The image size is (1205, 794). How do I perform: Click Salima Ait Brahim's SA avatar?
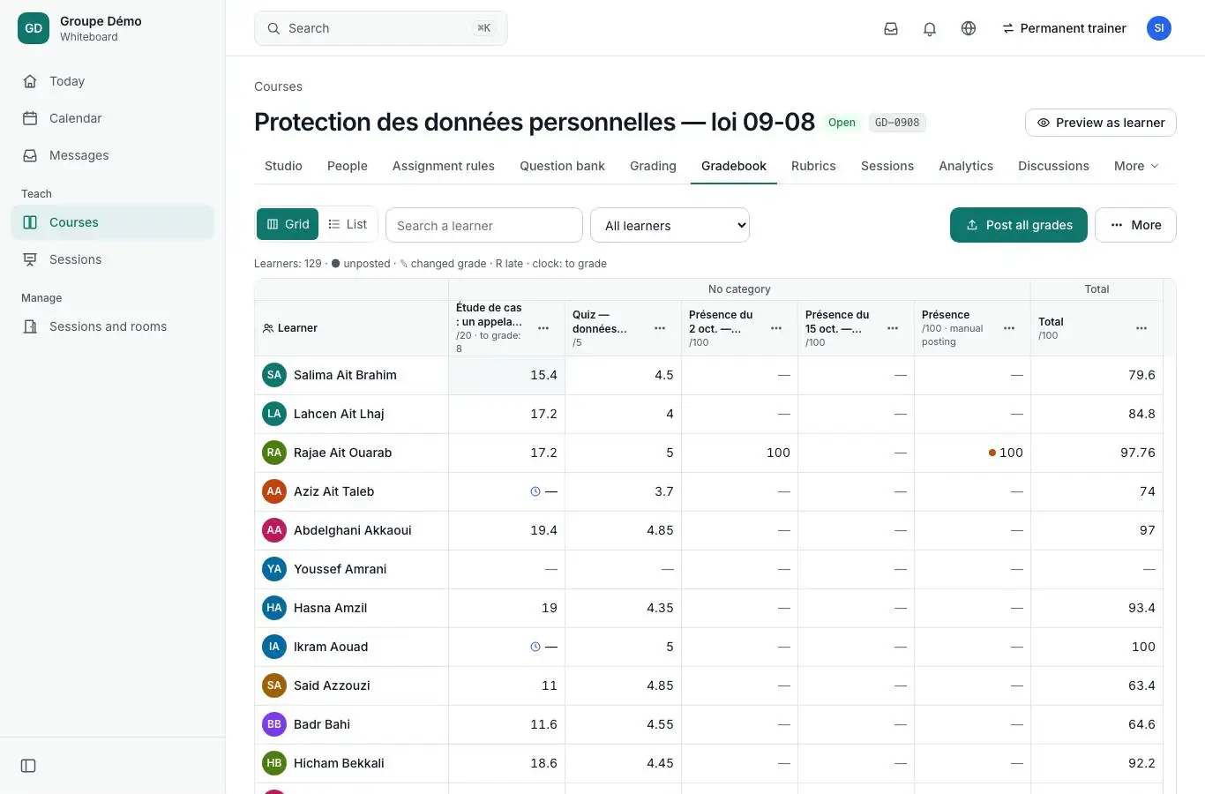point(274,375)
